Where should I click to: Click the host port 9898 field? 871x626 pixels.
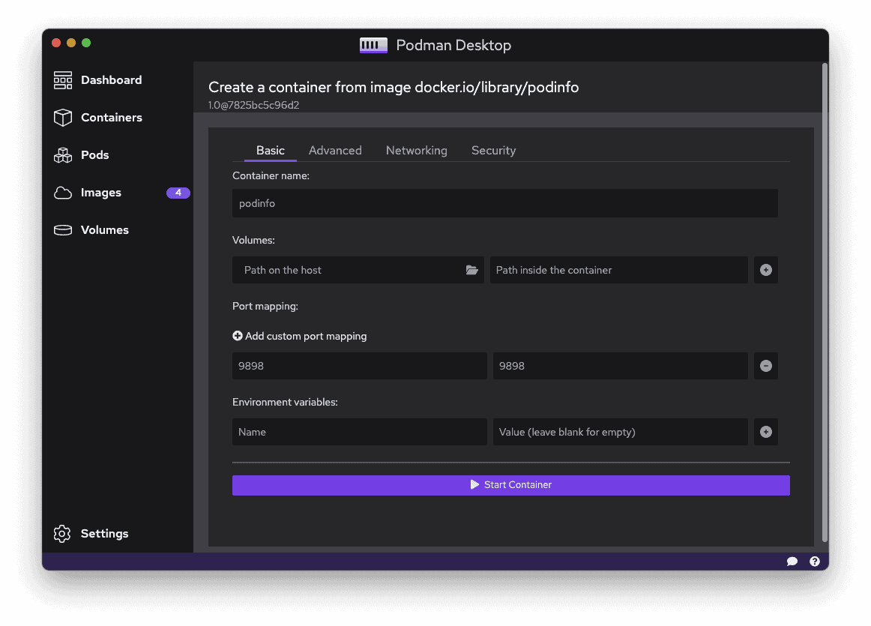pyautogui.click(x=359, y=366)
